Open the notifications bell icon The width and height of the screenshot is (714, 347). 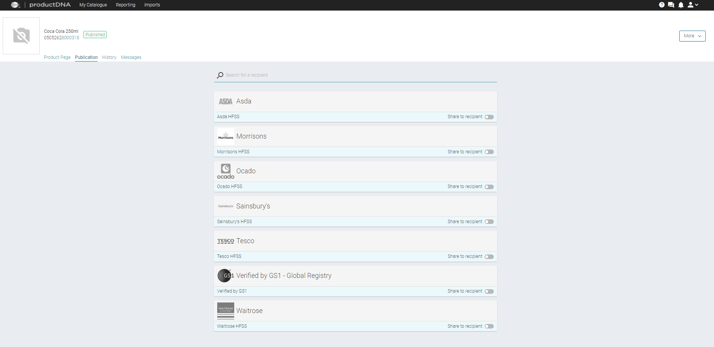[x=681, y=5]
